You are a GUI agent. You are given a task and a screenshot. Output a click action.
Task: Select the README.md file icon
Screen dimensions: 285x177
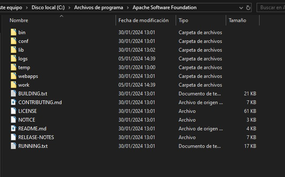[x=13, y=129]
